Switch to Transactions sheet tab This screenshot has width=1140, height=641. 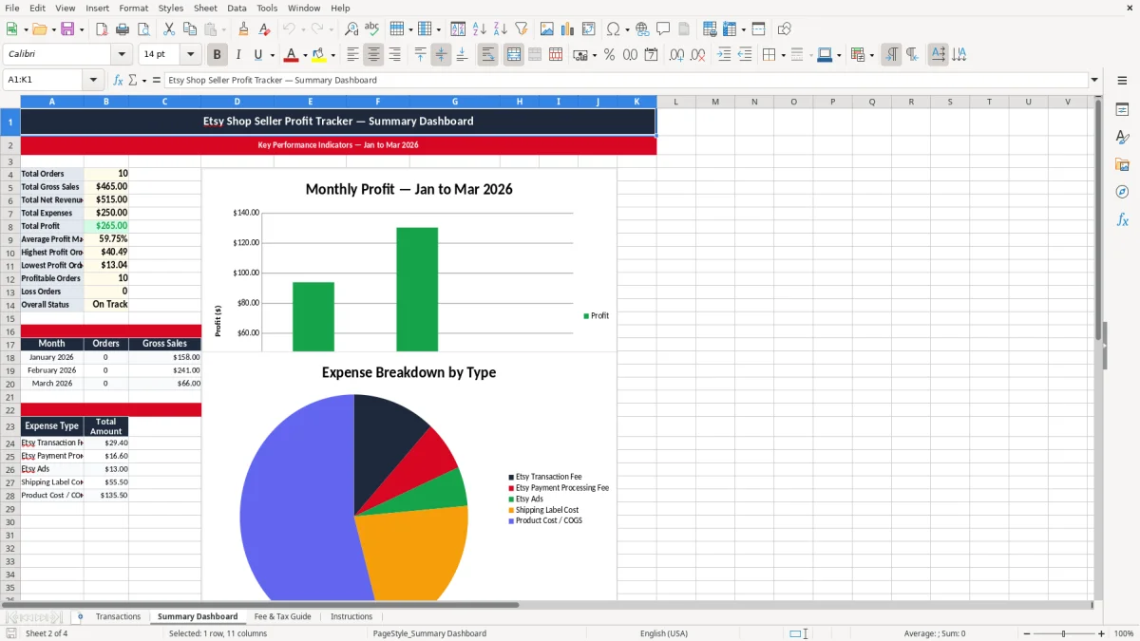[x=118, y=617]
